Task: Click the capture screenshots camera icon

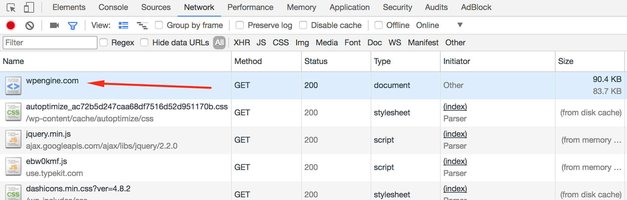Action: [x=54, y=25]
